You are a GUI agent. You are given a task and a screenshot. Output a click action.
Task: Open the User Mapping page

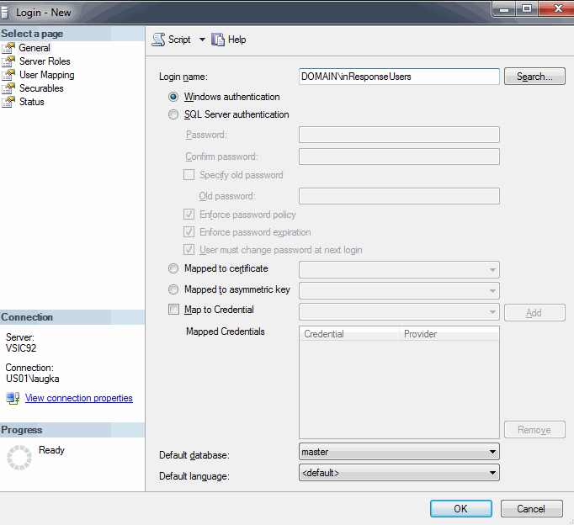click(x=47, y=75)
